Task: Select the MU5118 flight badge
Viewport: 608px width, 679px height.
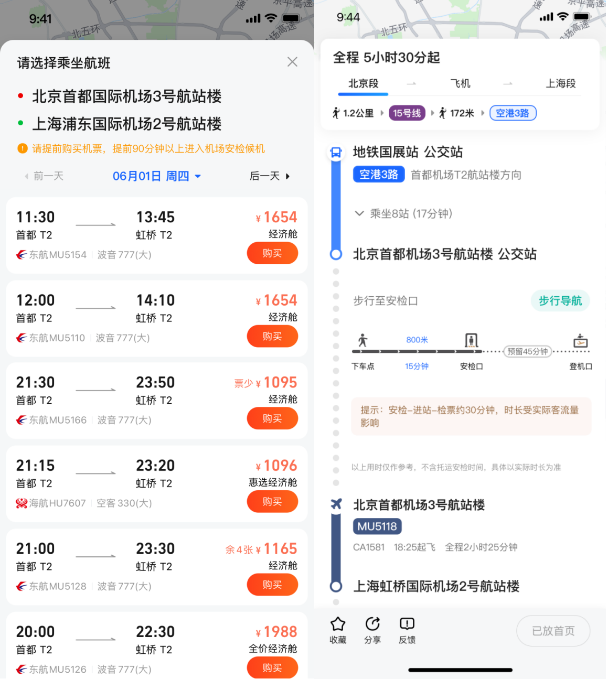Action: pyautogui.click(x=377, y=526)
